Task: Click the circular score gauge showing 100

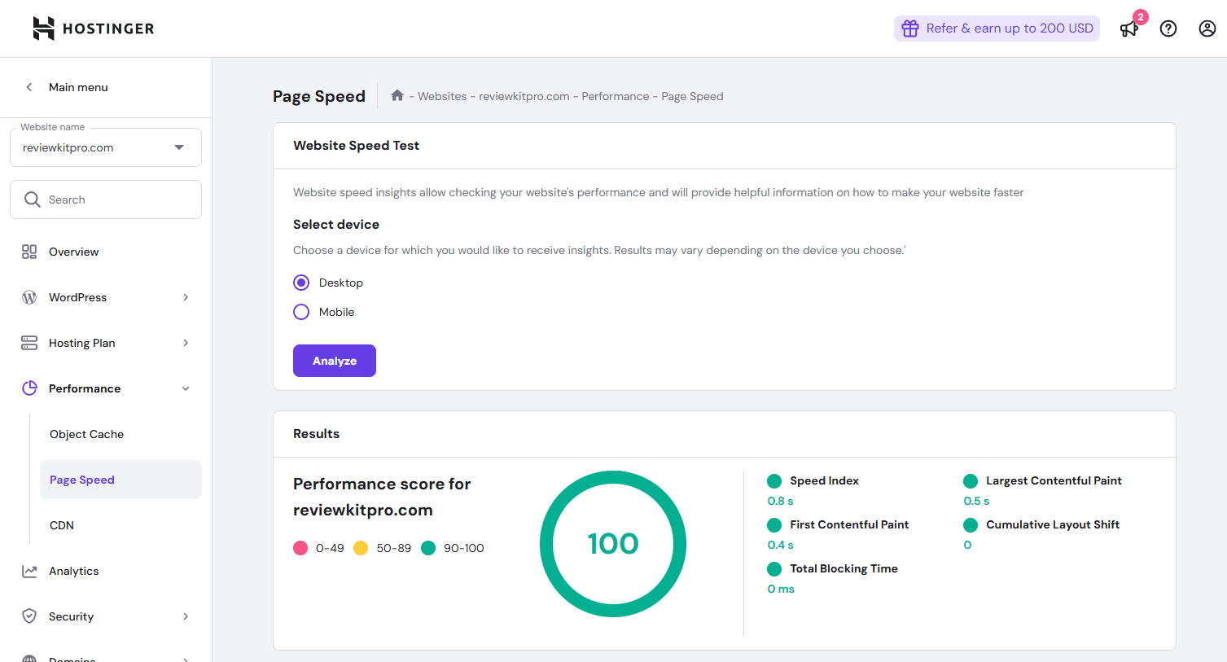Action: 613,544
